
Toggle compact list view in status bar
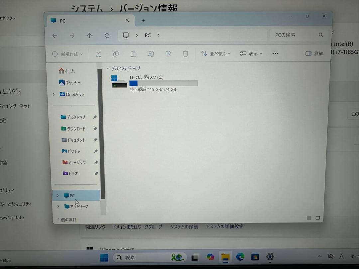[309, 218]
